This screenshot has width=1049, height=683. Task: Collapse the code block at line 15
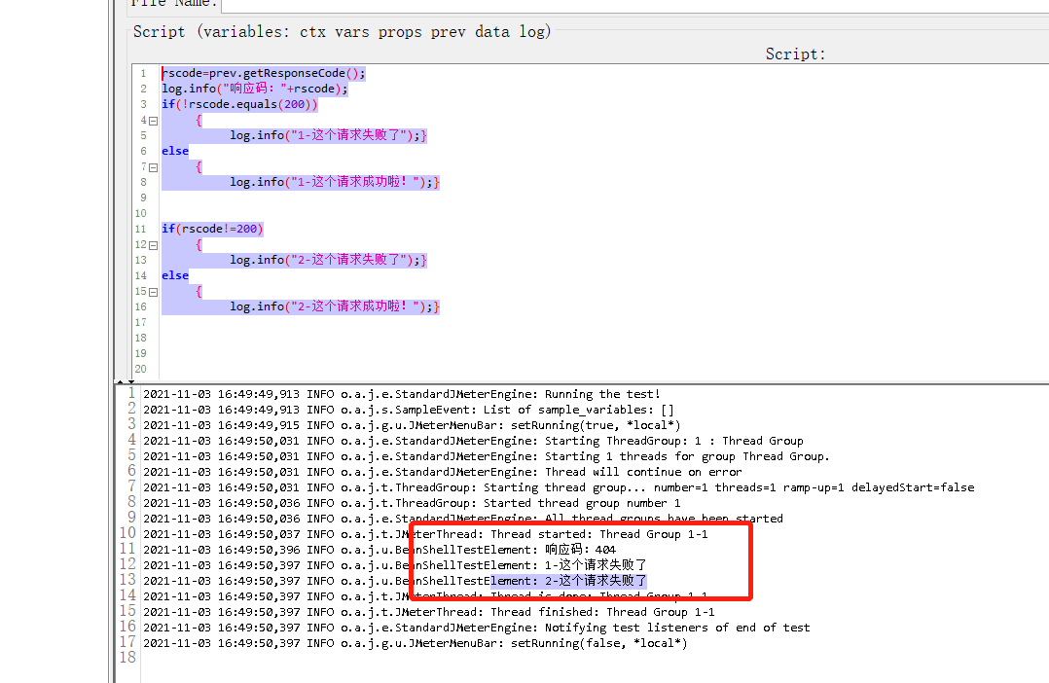152,290
